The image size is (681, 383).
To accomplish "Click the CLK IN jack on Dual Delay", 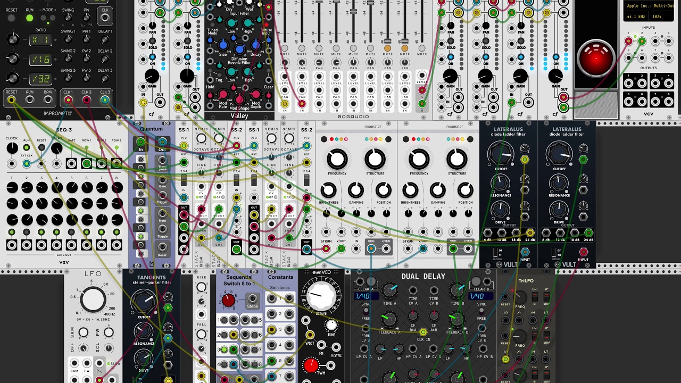I will tap(423, 332).
